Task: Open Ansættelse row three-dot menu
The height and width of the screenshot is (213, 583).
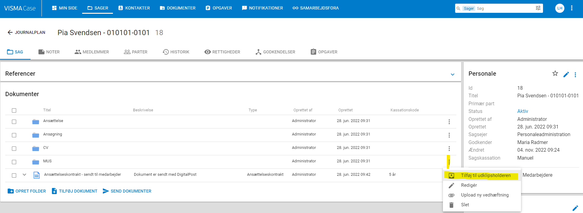Action: (449, 122)
